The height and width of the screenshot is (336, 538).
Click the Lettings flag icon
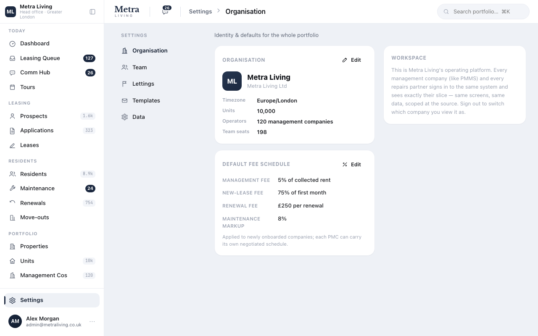124,84
